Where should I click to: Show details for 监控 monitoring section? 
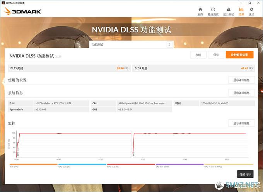[241, 123]
